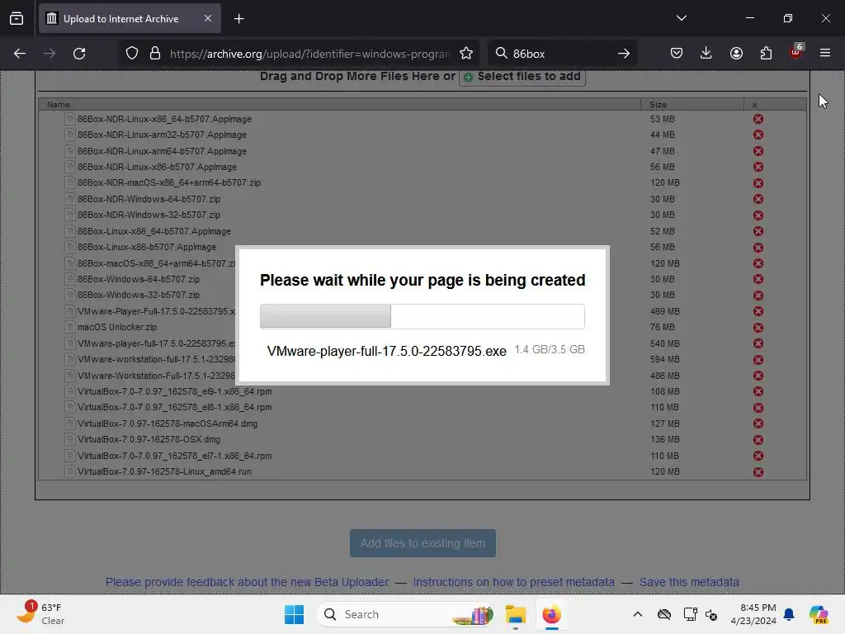Screen dimensions: 845x634
Task: Submit the 86box search arrow
Action: [624, 54]
